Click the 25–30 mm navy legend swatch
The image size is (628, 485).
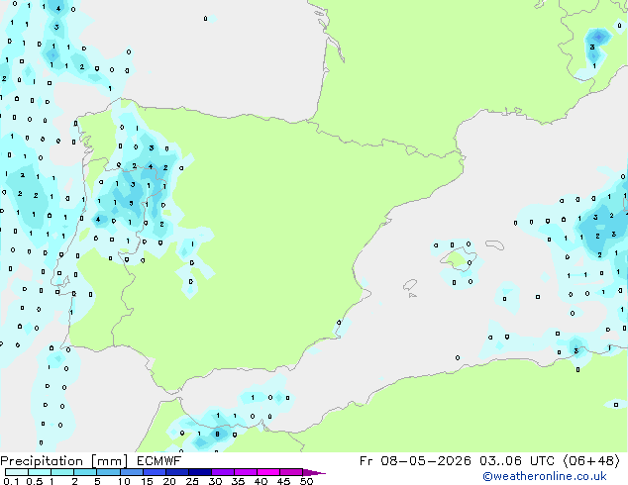(x=200, y=472)
